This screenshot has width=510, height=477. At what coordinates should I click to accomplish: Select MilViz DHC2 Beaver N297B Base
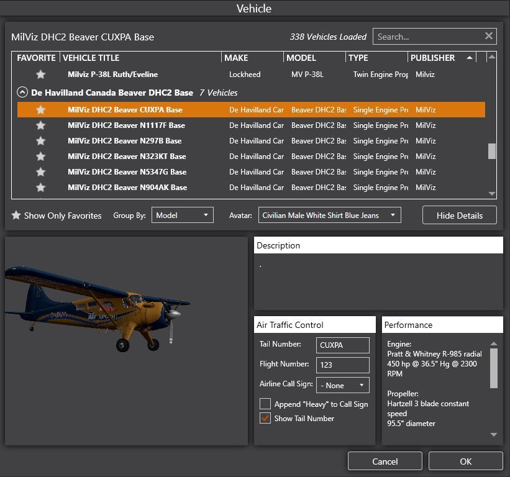[125, 141]
